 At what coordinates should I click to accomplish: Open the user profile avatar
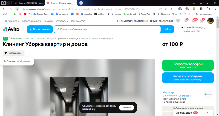[x=210, y=21]
